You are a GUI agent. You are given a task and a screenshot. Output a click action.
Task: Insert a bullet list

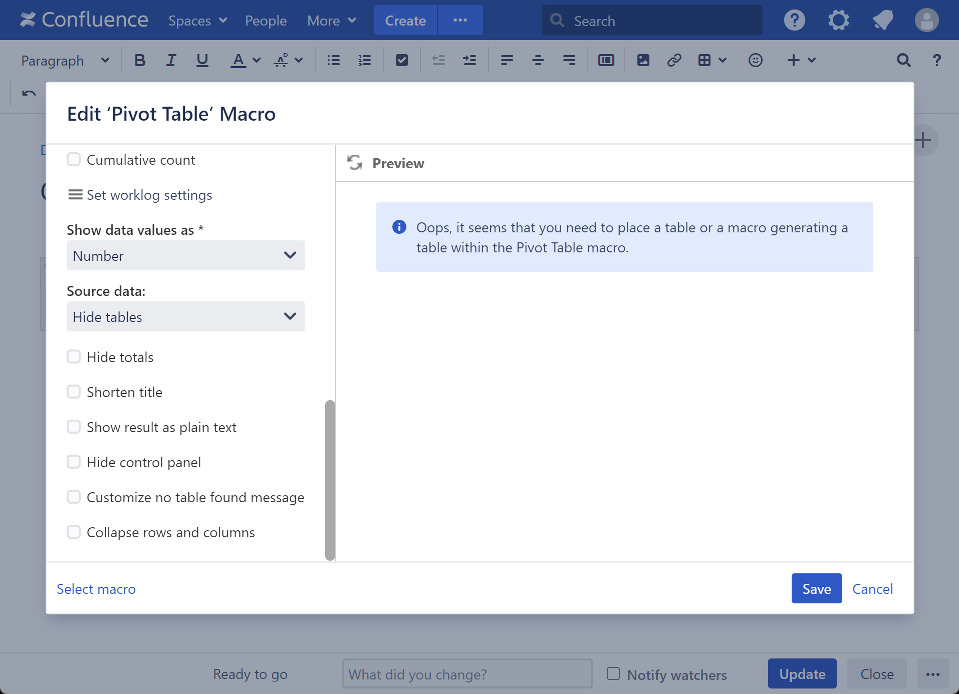tap(334, 61)
